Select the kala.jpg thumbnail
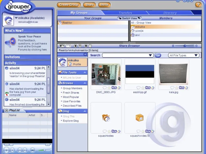The image size is (206, 154). (x=173, y=74)
